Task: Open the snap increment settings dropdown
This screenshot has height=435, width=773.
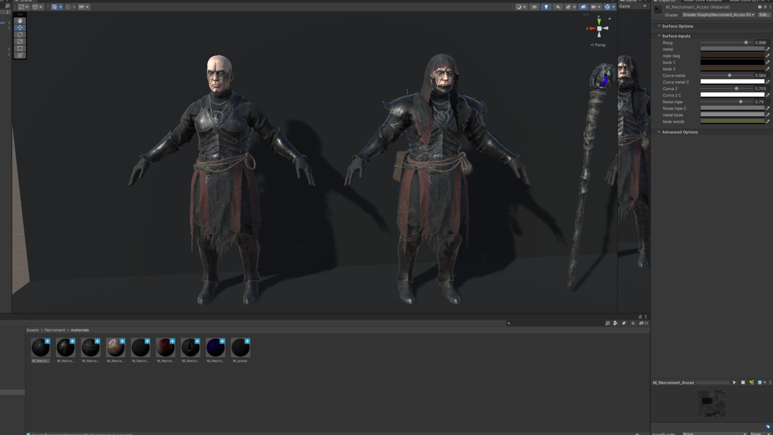Action: click(84, 7)
